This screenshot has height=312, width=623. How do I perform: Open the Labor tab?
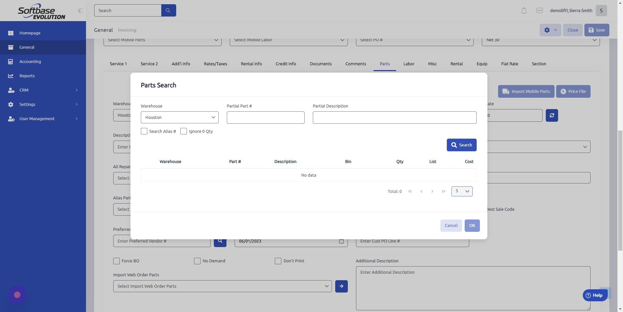(409, 64)
